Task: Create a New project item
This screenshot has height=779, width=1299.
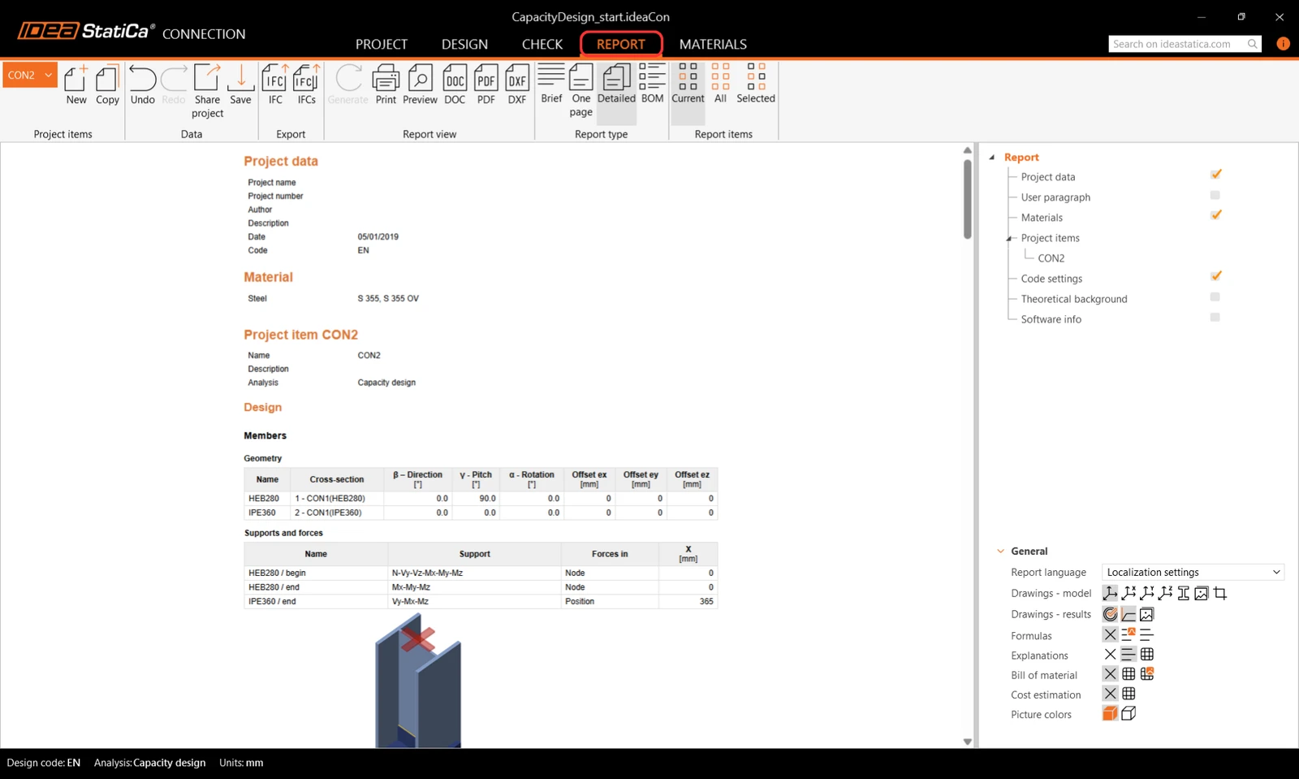Action: 76,84
